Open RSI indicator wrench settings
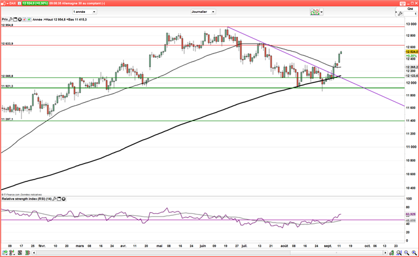This screenshot has width=419, height=257. (x=54, y=199)
